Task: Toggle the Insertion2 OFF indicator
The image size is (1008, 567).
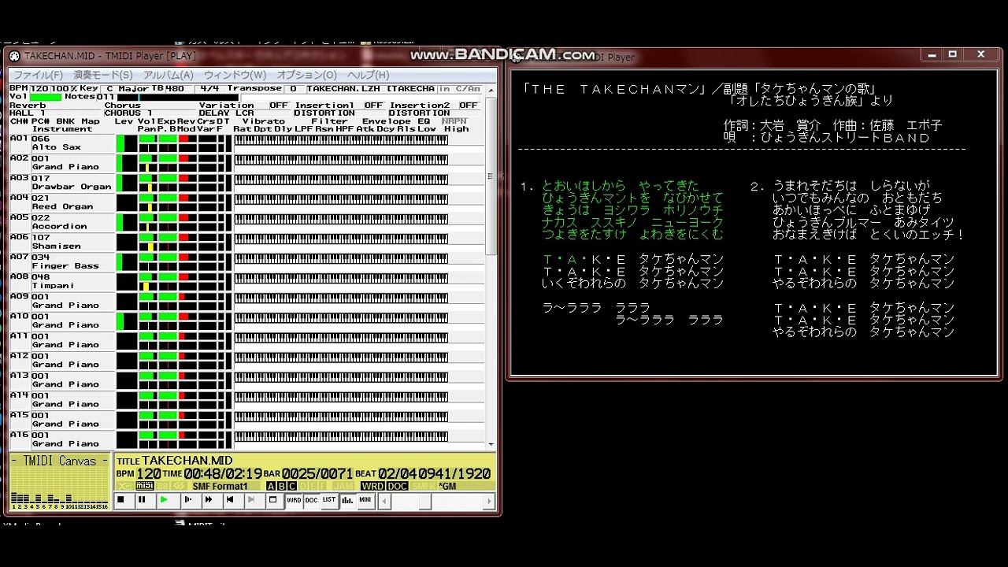Action: pyautogui.click(x=469, y=106)
